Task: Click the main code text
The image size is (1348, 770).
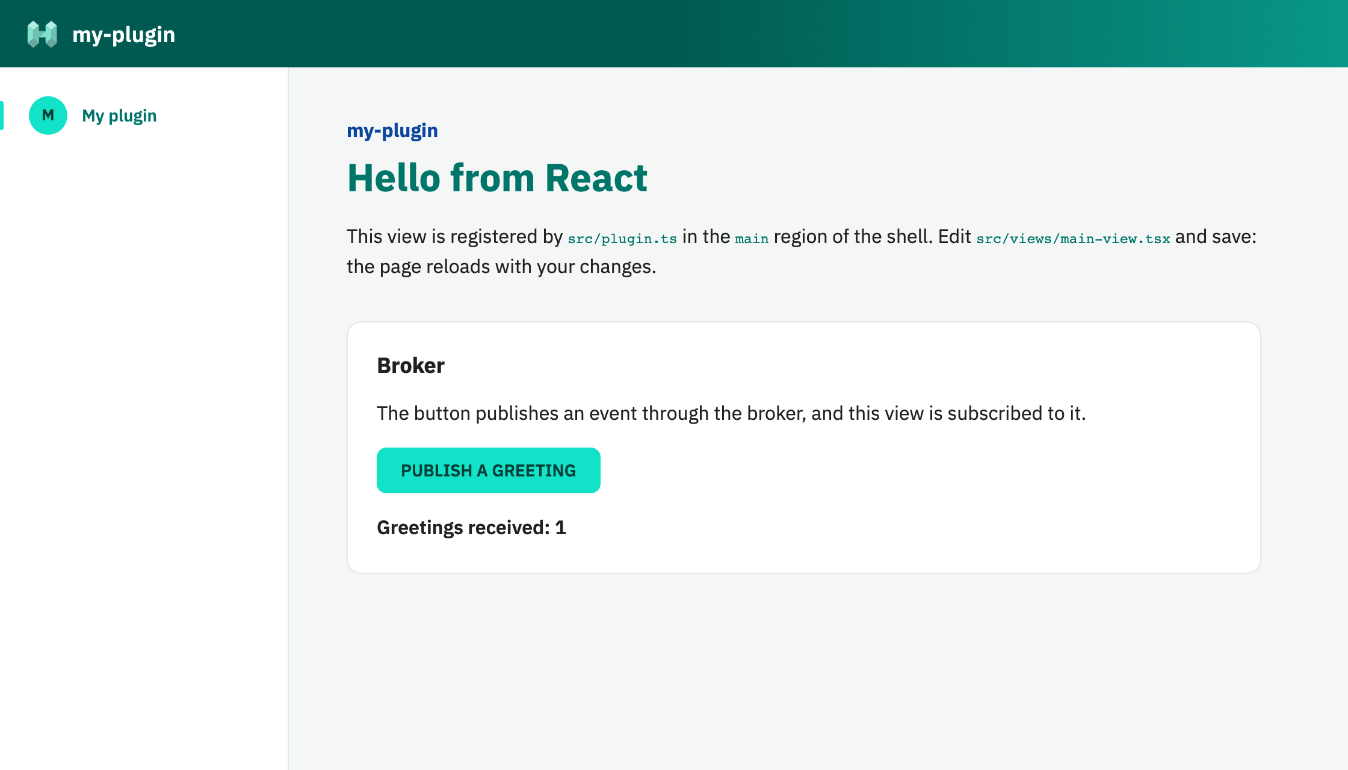Action: coord(752,238)
